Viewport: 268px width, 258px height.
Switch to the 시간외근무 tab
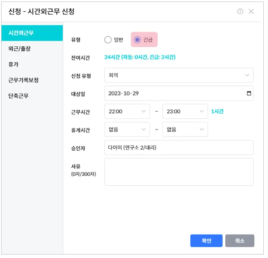pos(32,33)
